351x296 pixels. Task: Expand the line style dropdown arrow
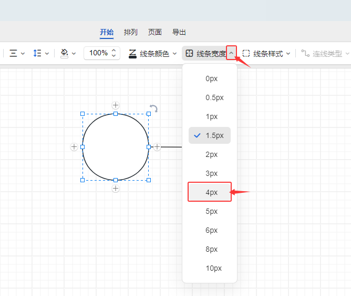(288, 53)
